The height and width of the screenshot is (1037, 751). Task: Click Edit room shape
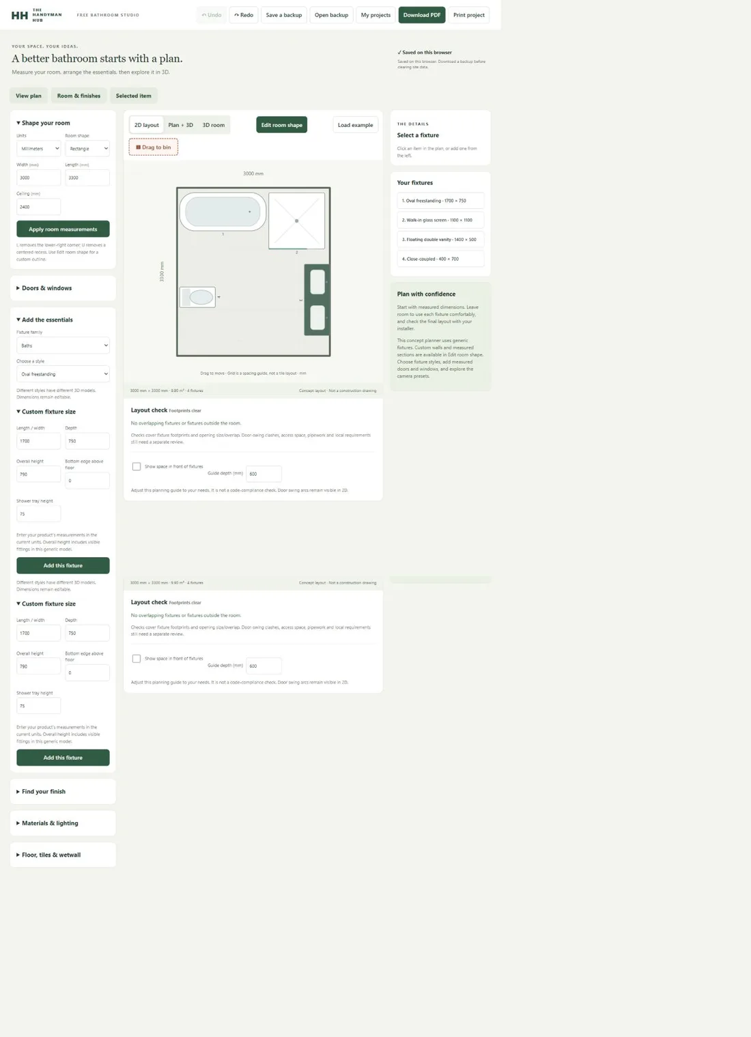coord(281,125)
